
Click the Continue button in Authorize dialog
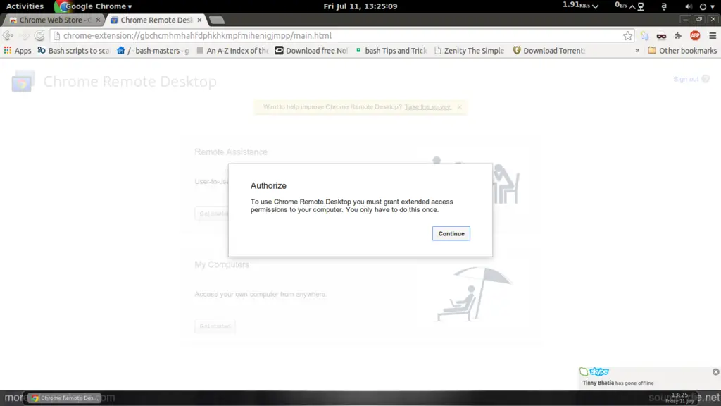pyautogui.click(x=451, y=233)
